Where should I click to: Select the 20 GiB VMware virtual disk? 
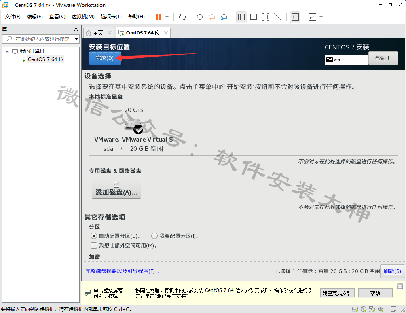pyautogui.click(x=133, y=129)
